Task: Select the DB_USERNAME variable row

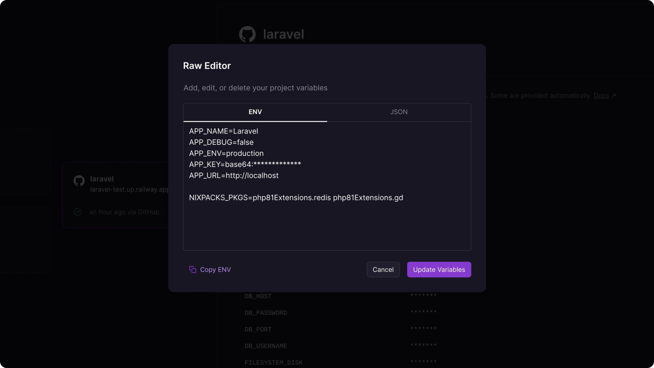Action: 341,346
